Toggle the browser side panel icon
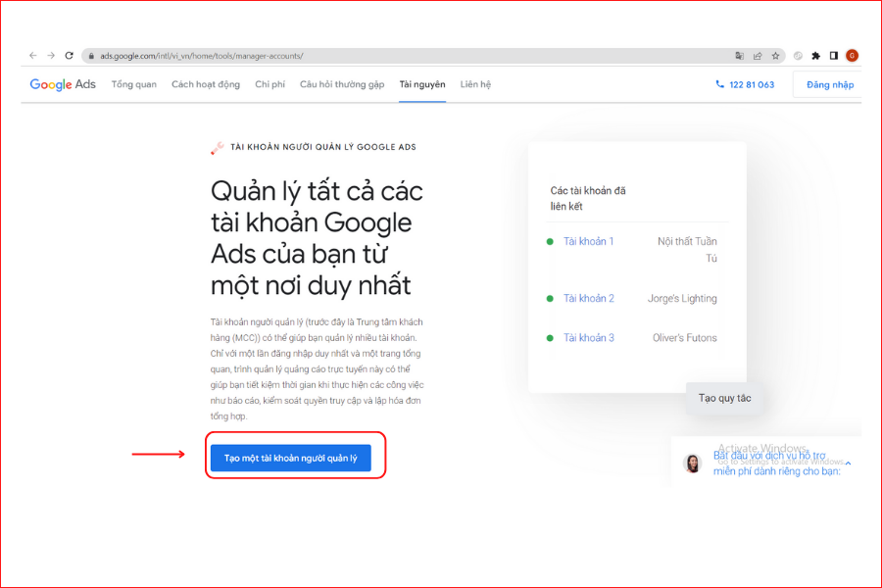This screenshot has width=882, height=588. click(834, 56)
